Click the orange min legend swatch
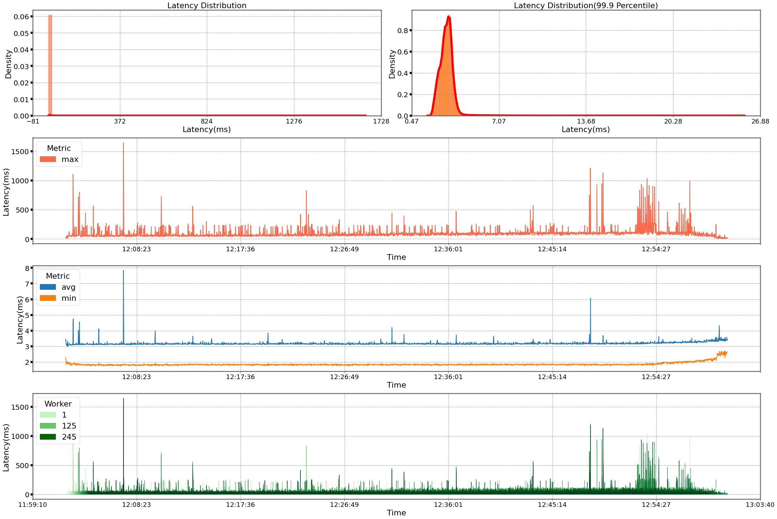777x519 pixels. [x=48, y=298]
